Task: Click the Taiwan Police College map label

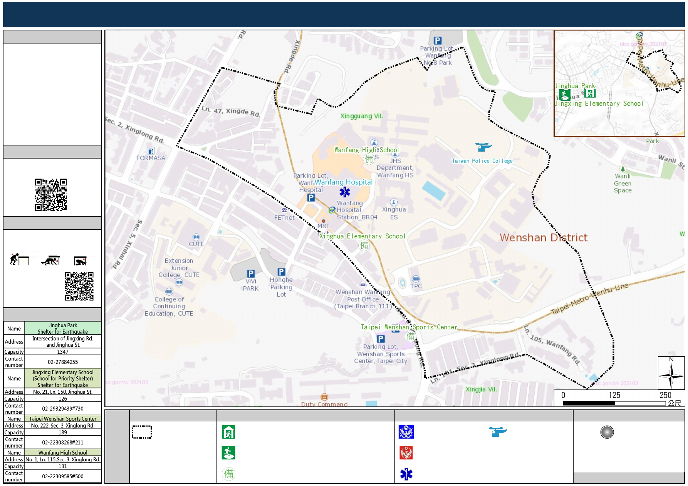Action: [x=482, y=161]
